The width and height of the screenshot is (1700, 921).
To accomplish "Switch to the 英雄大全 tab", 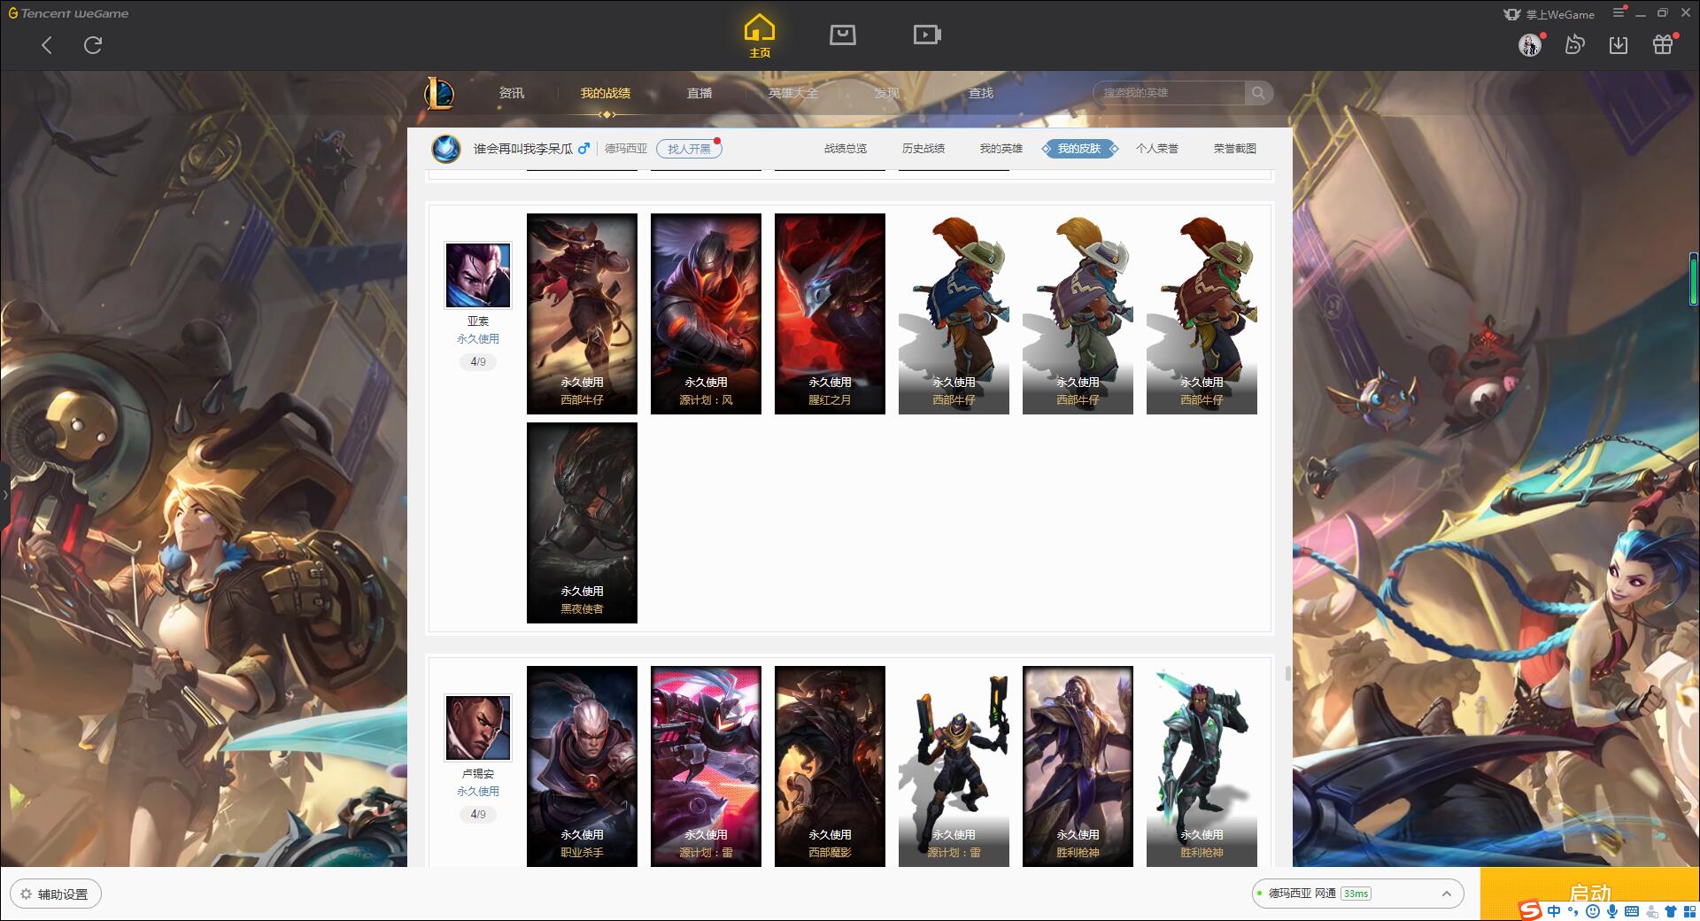I will tap(793, 93).
